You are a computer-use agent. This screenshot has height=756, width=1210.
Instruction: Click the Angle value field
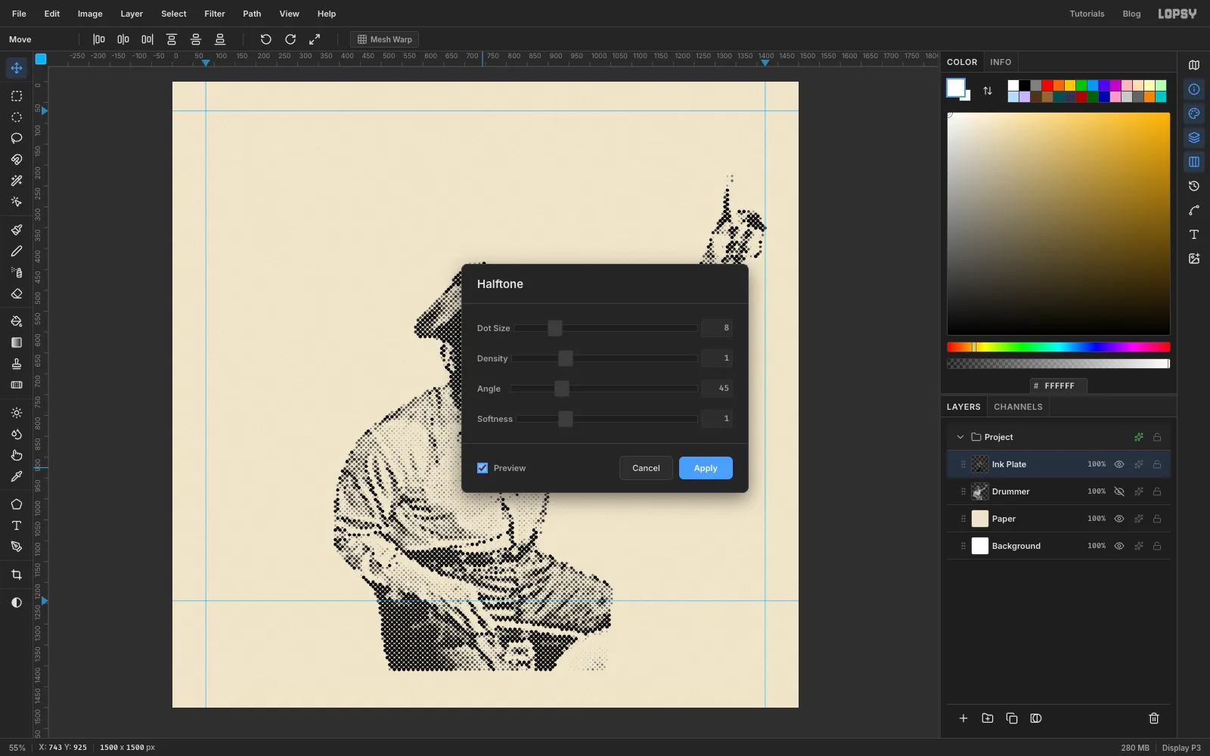coord(716,389)
